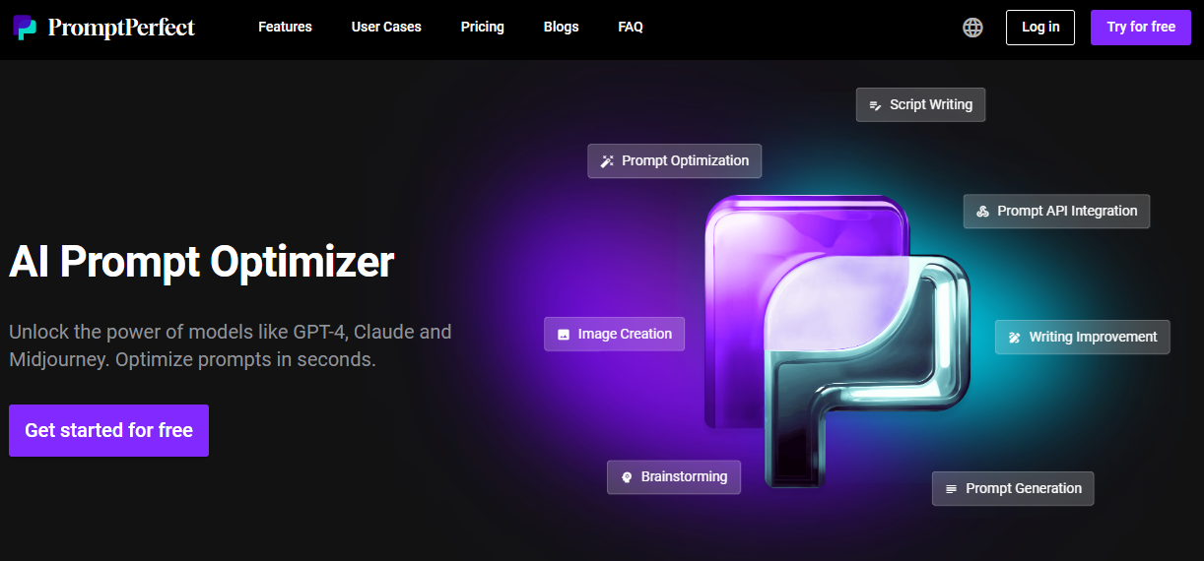Click the picture icon in Image Creation chip
This screenshot has width=1204, height=561.
(x=564, y=335)
